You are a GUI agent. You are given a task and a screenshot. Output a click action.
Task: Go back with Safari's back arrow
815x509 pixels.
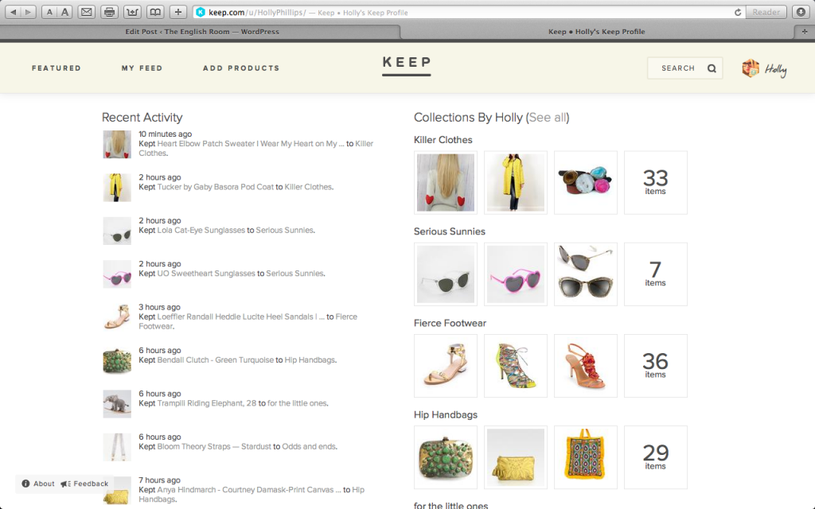click(x=13, y=12)
